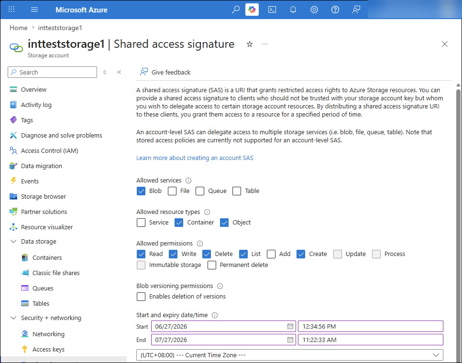Open the notifications bell
The width and height of the screenshot is (462, 363).
pos(293,10)
